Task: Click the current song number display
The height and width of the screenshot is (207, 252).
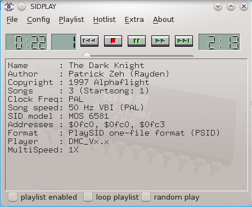Action: click(64, 42)
